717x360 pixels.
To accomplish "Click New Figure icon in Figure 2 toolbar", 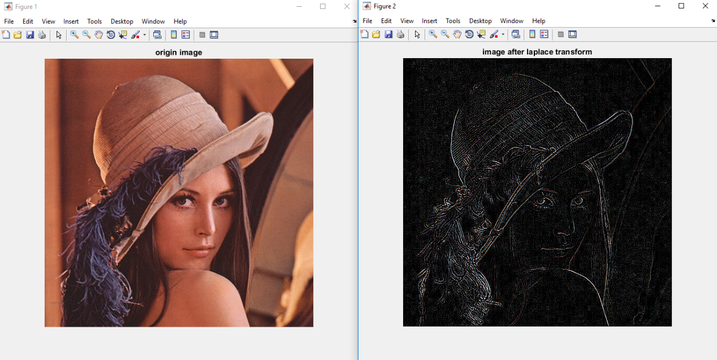I will pyautogui.click(x=365, y=34).
